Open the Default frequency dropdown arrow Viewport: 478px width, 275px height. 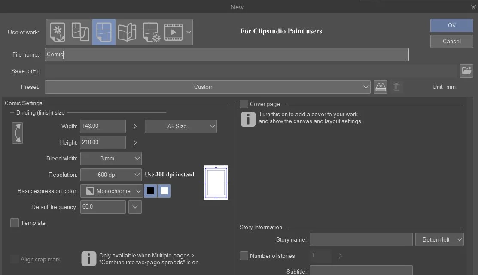tap(135, 207)
